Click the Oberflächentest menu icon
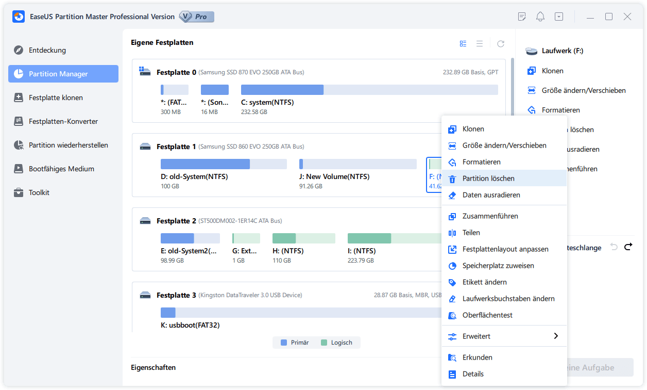 click(452, 315)
